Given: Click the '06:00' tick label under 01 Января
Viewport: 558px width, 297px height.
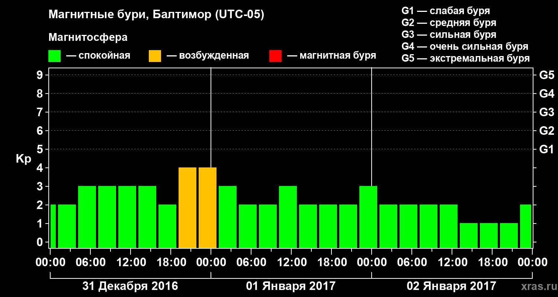Looking at the screenshot, I should pyautogui.click(x=251, y=262).
